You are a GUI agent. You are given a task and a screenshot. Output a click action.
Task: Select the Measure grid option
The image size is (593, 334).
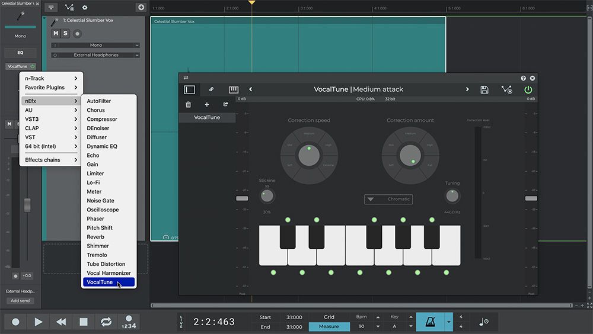pyautogui.click(x=329, y=326)
